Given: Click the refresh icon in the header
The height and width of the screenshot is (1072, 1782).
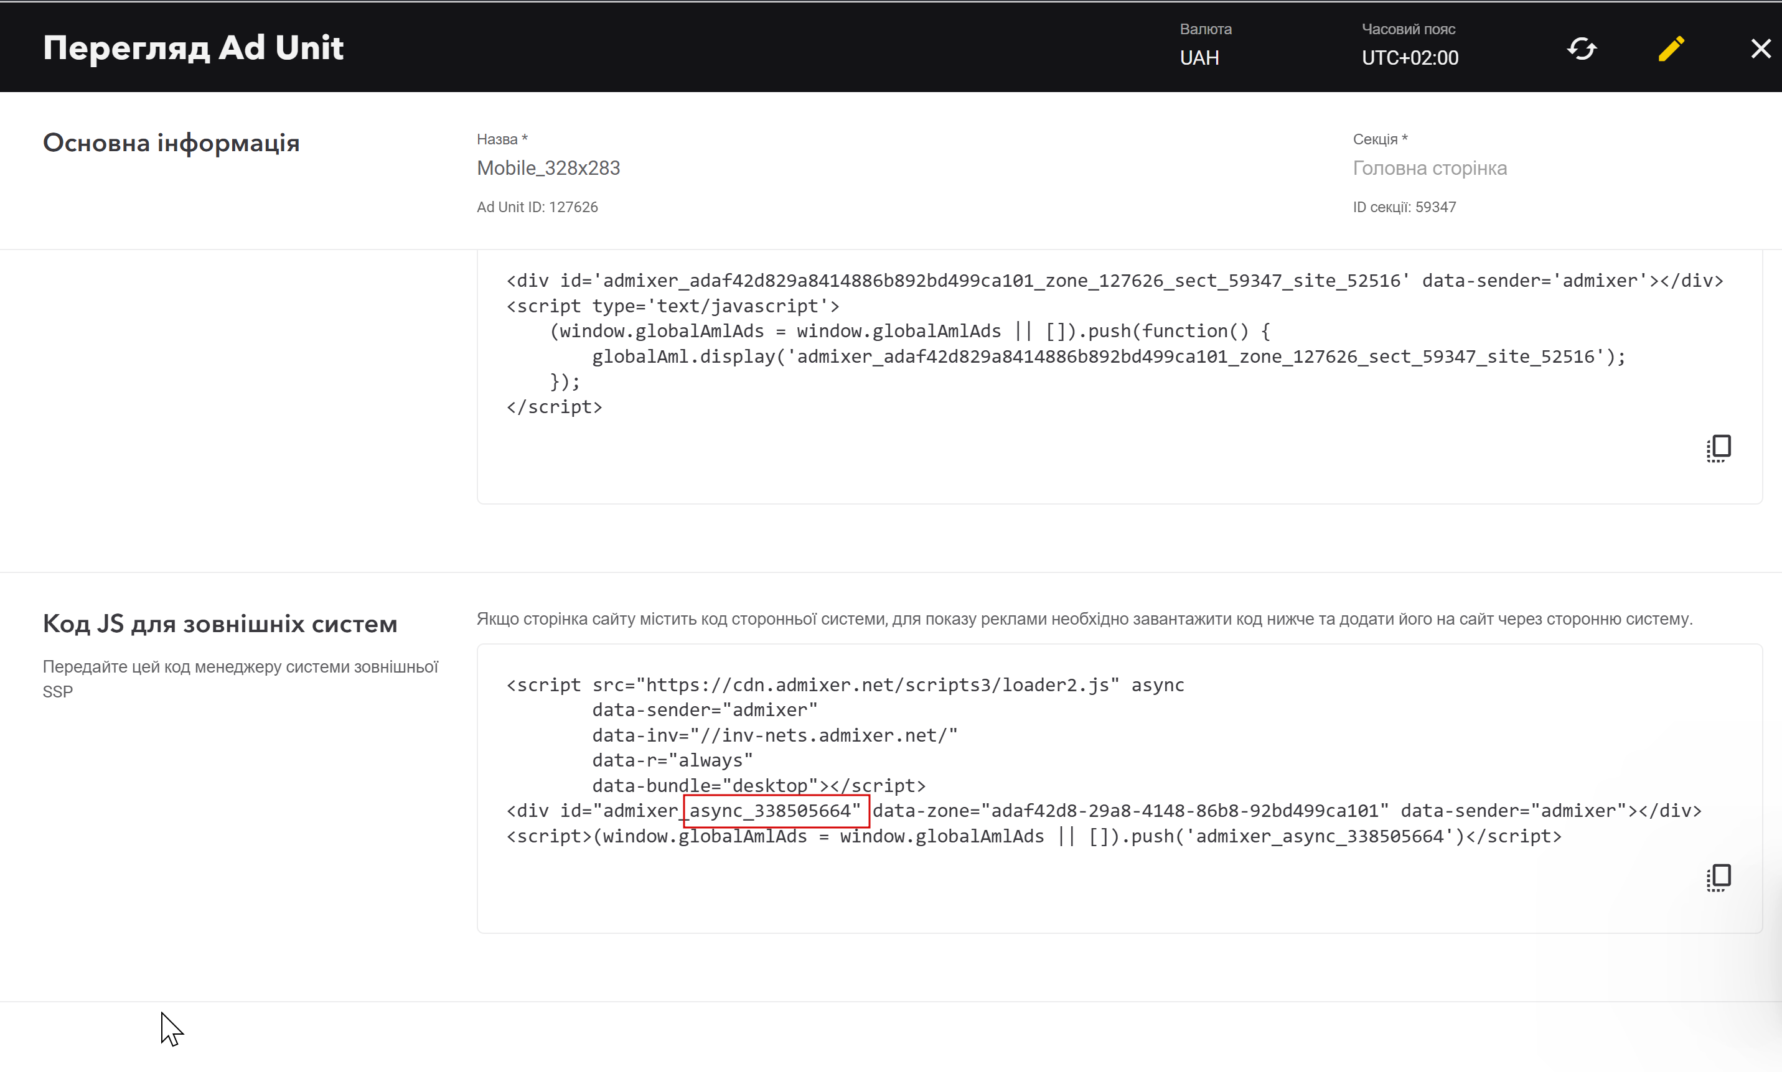Looking at the screenshot, I should pos(1581,49).
